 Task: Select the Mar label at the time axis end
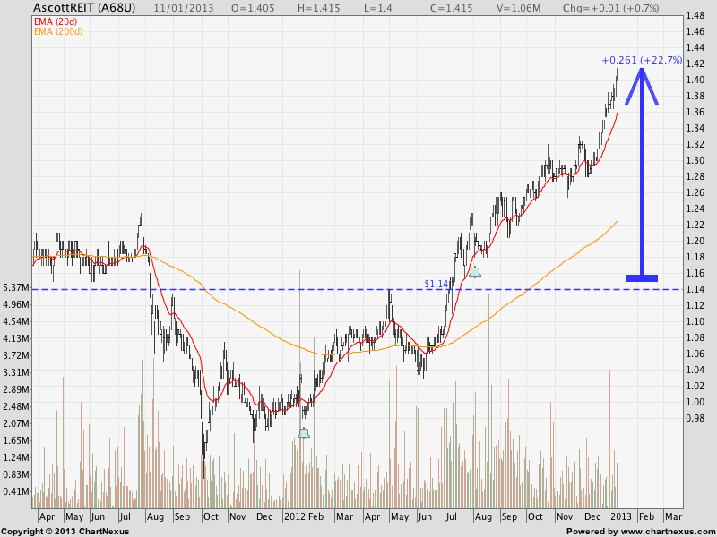tap(672, 517)
